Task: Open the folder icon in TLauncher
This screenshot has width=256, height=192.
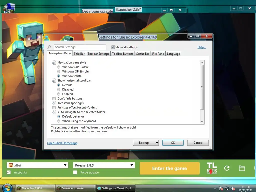Action: click(x=242, y=168)
